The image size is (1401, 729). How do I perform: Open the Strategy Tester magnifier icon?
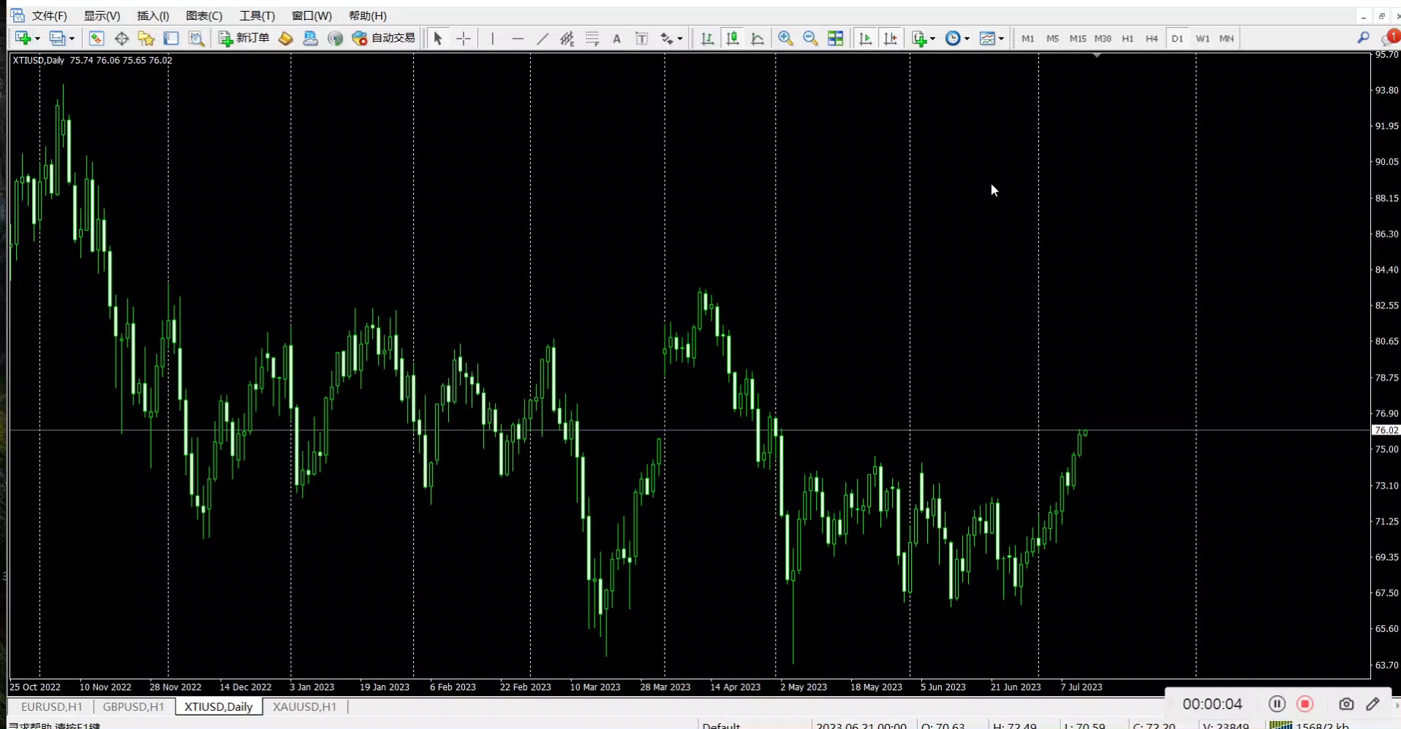(196, 39)
